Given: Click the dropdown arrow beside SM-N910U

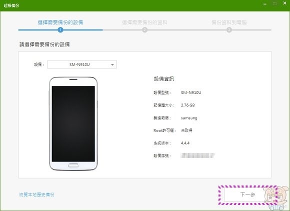Looking at the screenshot, I should tap(112, 64).
